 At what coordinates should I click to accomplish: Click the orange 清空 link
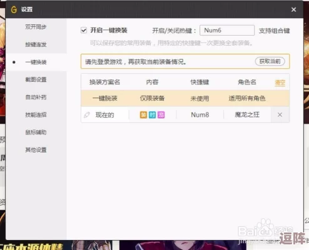[x=280, y=82]
